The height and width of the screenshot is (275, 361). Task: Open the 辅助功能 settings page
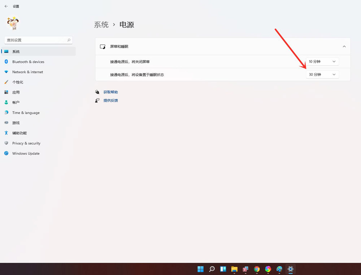[20, 133]
